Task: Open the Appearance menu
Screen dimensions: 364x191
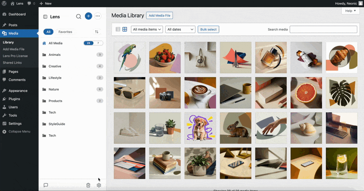Action: tap(18, 91)
